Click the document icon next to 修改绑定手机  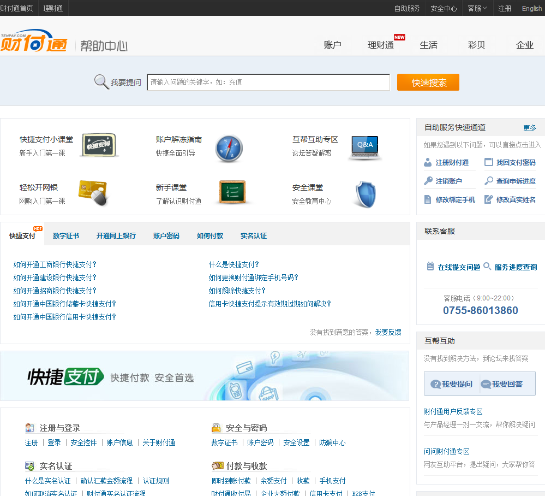(x=428, y=199)
